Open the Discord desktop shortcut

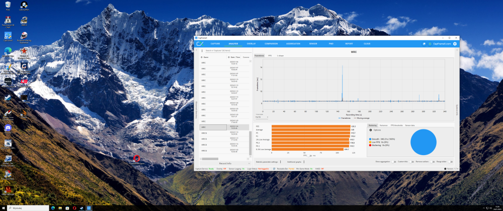click(8, 128)
